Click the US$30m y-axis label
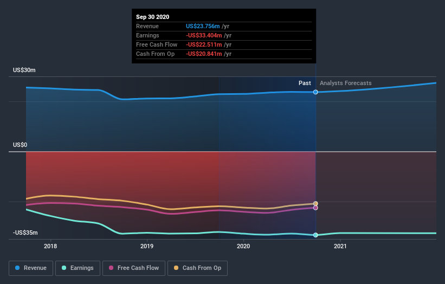Viewport: 445px width, 284px height. coord(24,70)
